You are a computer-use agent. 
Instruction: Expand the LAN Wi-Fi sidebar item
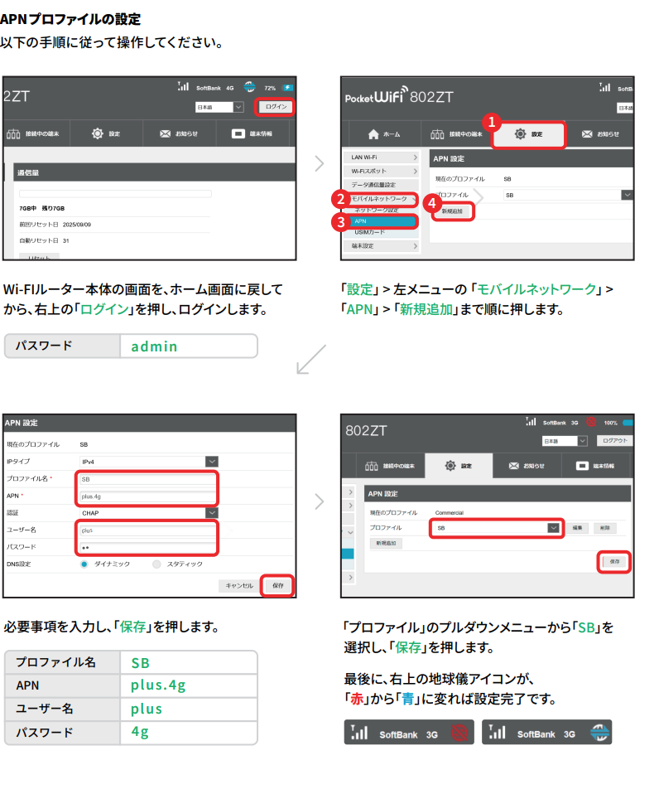[381, 157]
